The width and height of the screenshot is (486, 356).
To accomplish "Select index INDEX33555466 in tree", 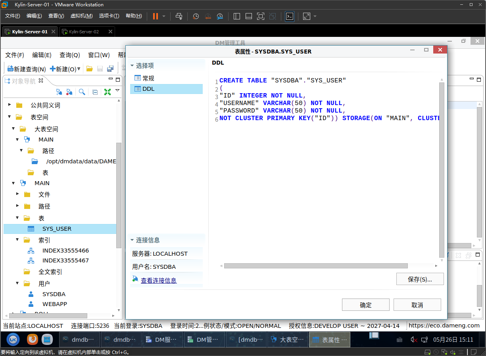I will [65, 251].
